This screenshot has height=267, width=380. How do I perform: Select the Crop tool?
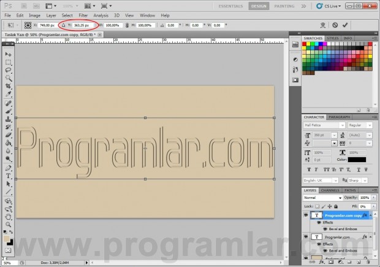(8, 86)
